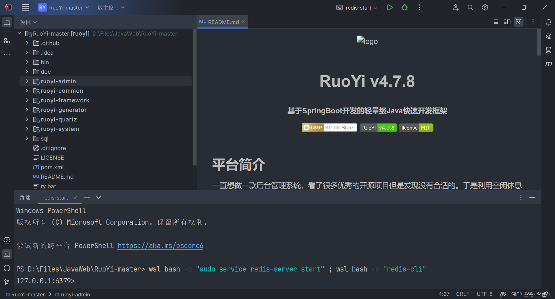Open redis-start run configuration dropdown
The height and width of the screenshot is (299, 555).
tap(357, 8)
